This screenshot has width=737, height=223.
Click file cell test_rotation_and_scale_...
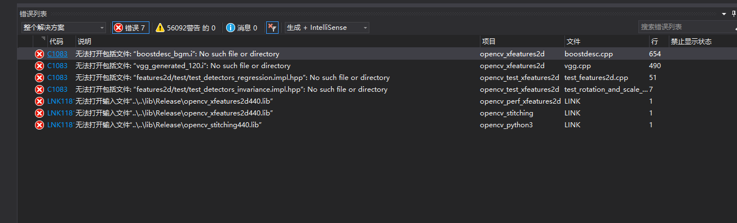pyautogui.click(x=606, y=90)
